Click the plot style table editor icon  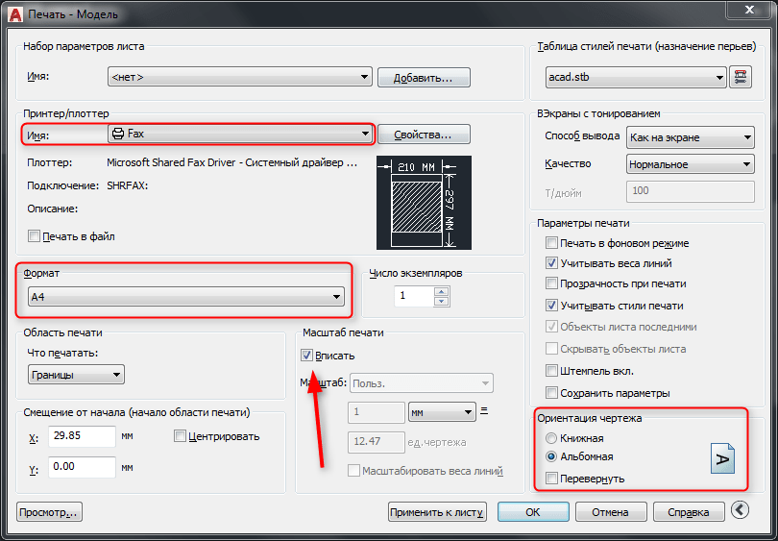[x=741, y=78]
